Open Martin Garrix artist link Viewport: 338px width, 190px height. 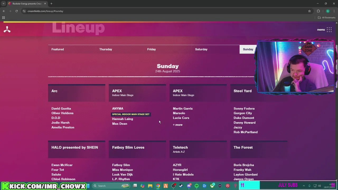pyautogui.click(x=183, y=108)
